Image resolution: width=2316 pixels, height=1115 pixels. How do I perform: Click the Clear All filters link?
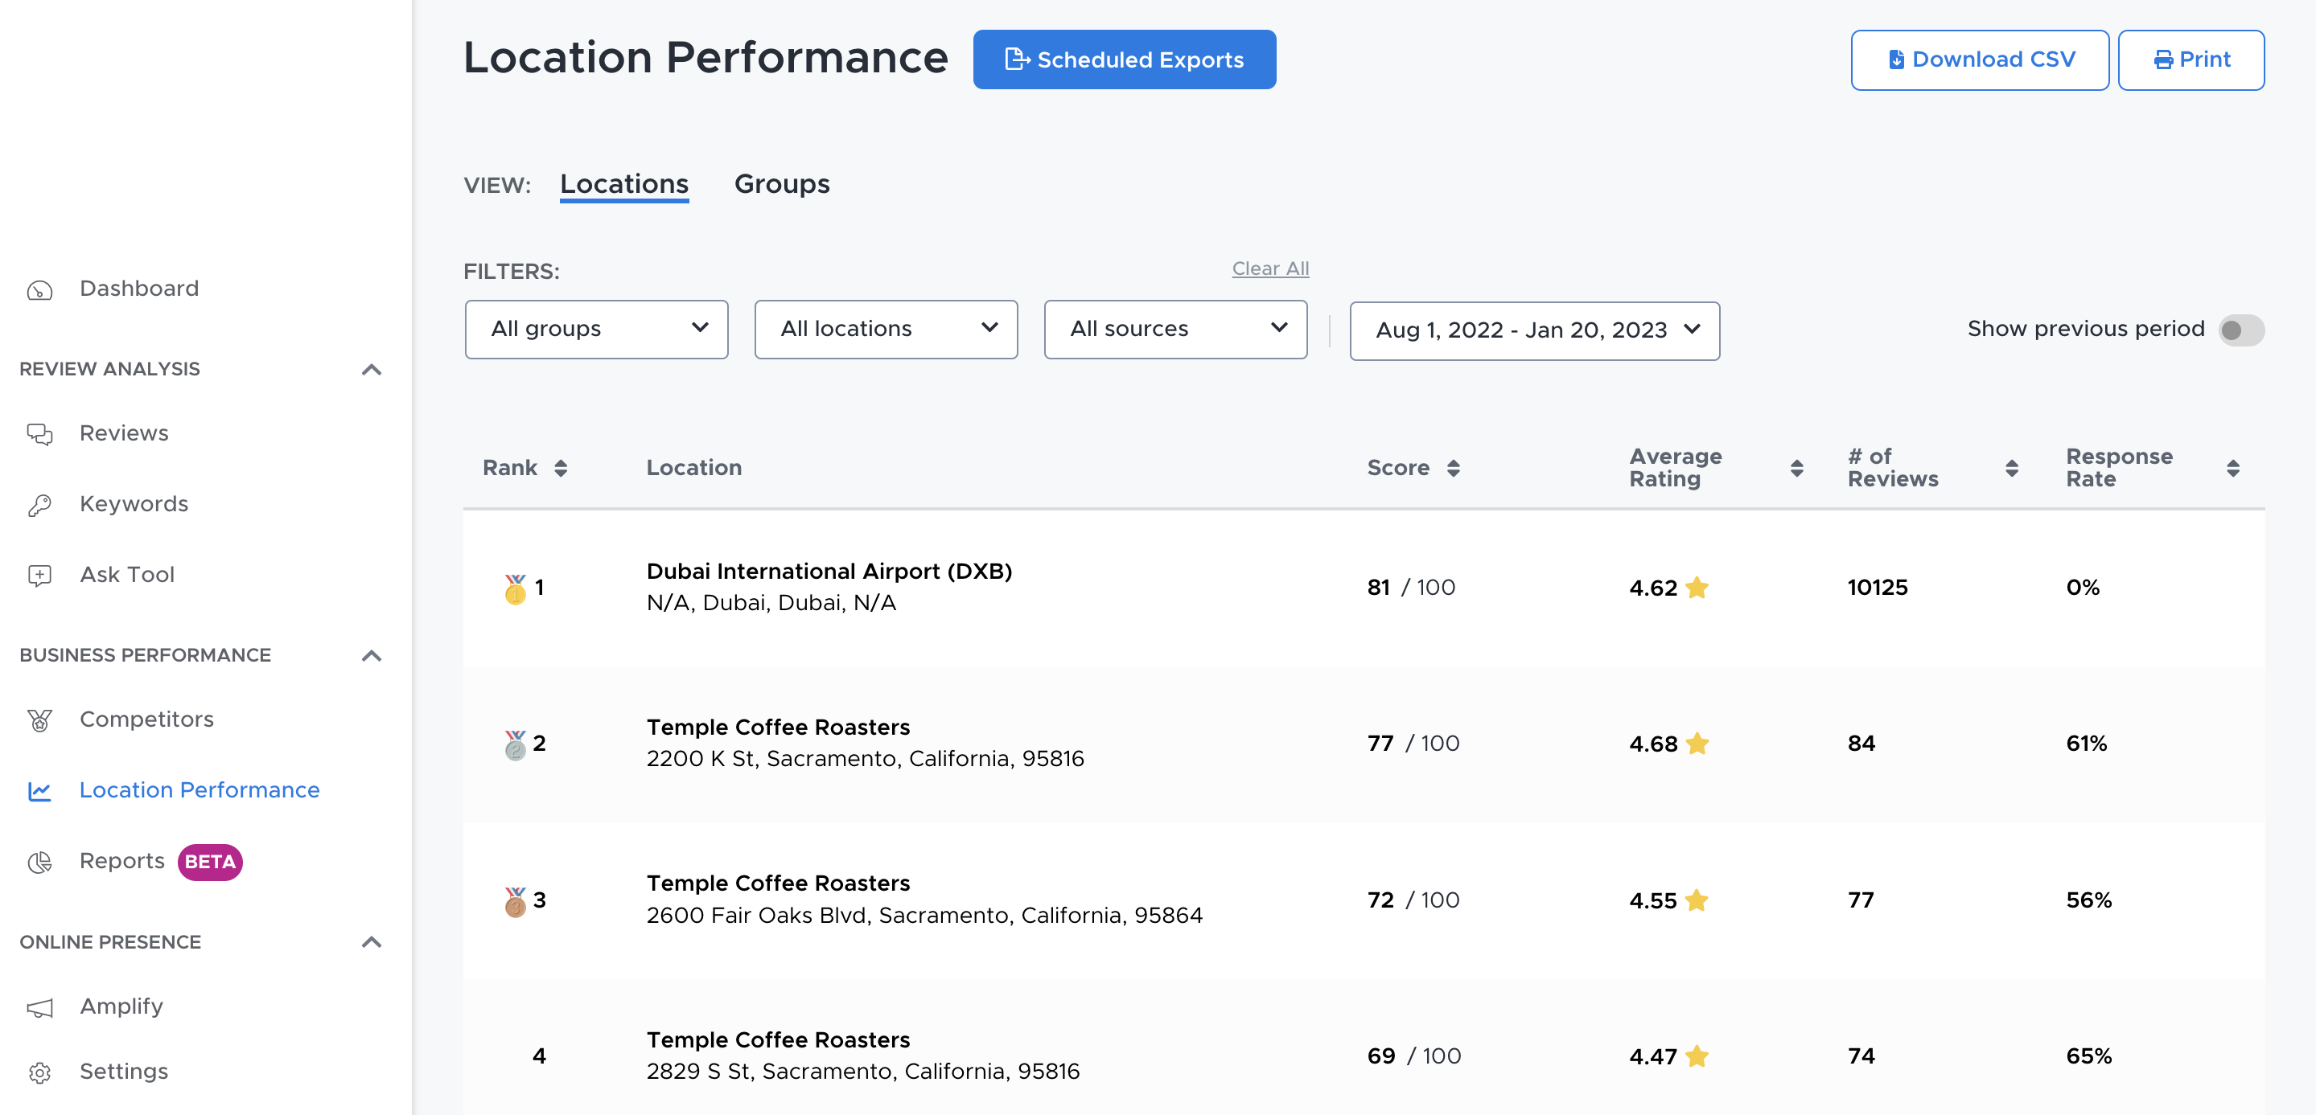click(x=1269, y=269)
